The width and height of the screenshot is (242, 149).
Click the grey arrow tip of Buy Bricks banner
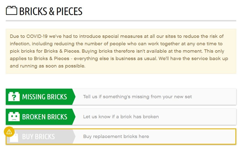tap(74, 136)
